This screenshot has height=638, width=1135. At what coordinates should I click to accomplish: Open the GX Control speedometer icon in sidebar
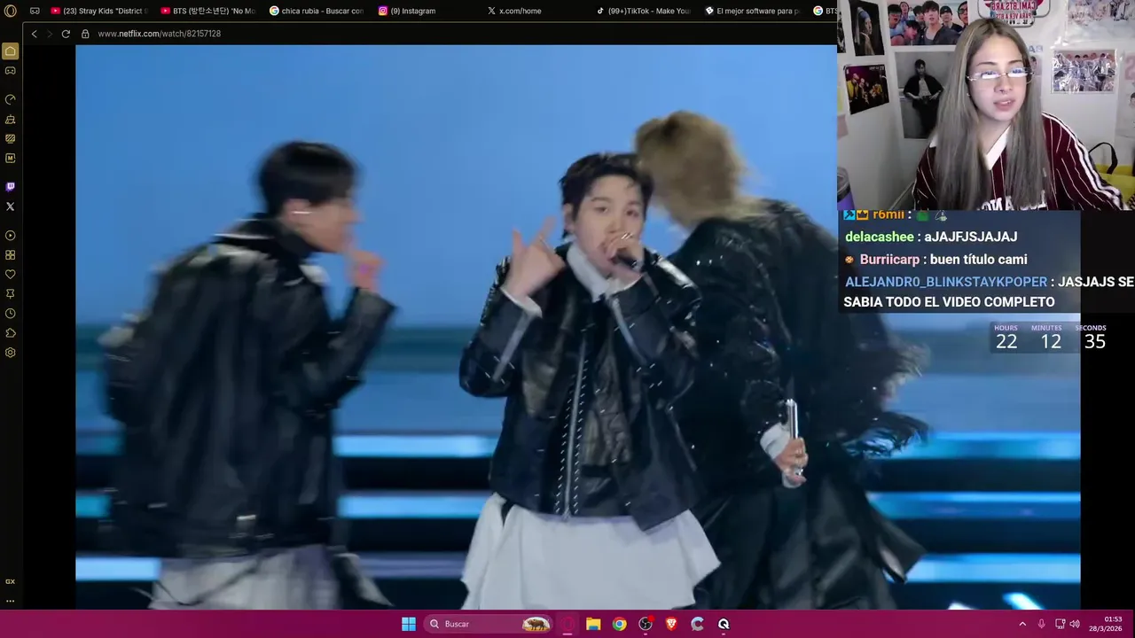[11, 99]
